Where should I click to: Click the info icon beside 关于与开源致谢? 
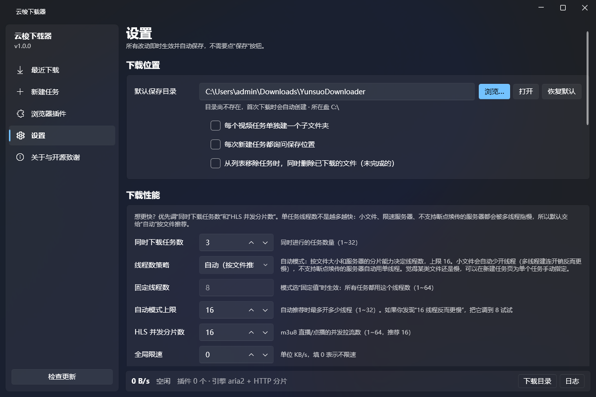[20, 157]
